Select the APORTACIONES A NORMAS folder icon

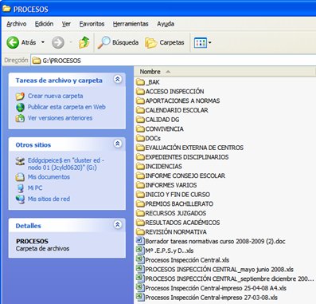[140, 101]
